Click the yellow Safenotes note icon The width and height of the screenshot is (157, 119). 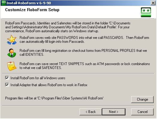[x=11, y=66]
